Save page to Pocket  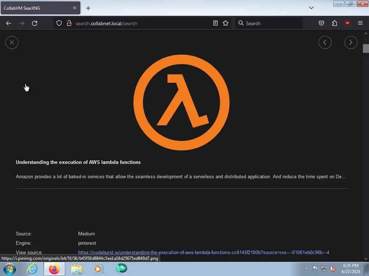point(321,23)
